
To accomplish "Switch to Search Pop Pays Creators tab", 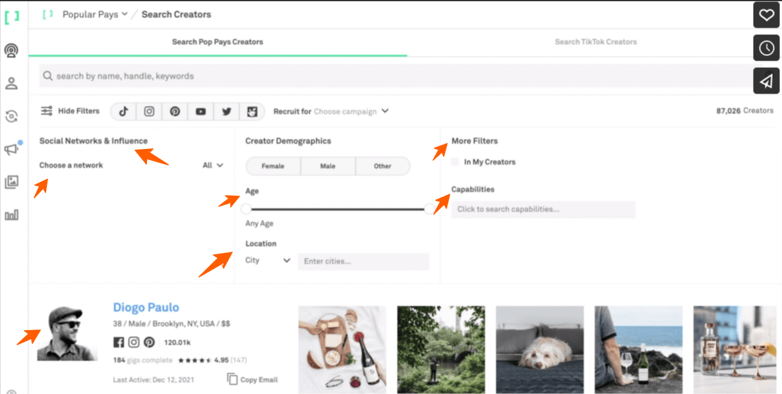I will (x=218, y=42).
